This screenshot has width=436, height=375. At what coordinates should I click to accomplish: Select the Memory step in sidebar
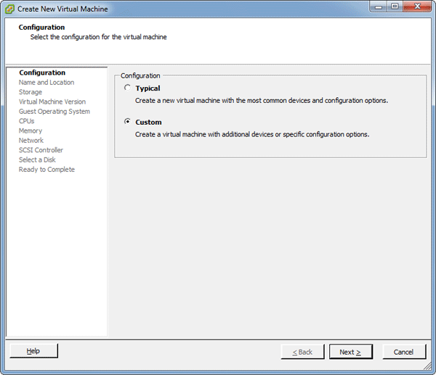tap(31, 131)
